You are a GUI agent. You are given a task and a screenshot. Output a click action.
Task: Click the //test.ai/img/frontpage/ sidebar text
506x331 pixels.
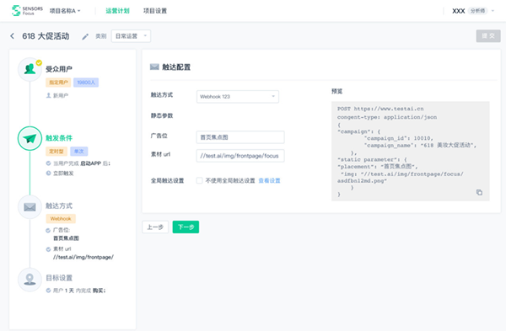point(83,257)
